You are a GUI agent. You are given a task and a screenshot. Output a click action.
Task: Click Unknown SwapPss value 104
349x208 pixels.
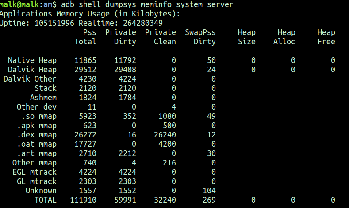click(x=209, y=191)
